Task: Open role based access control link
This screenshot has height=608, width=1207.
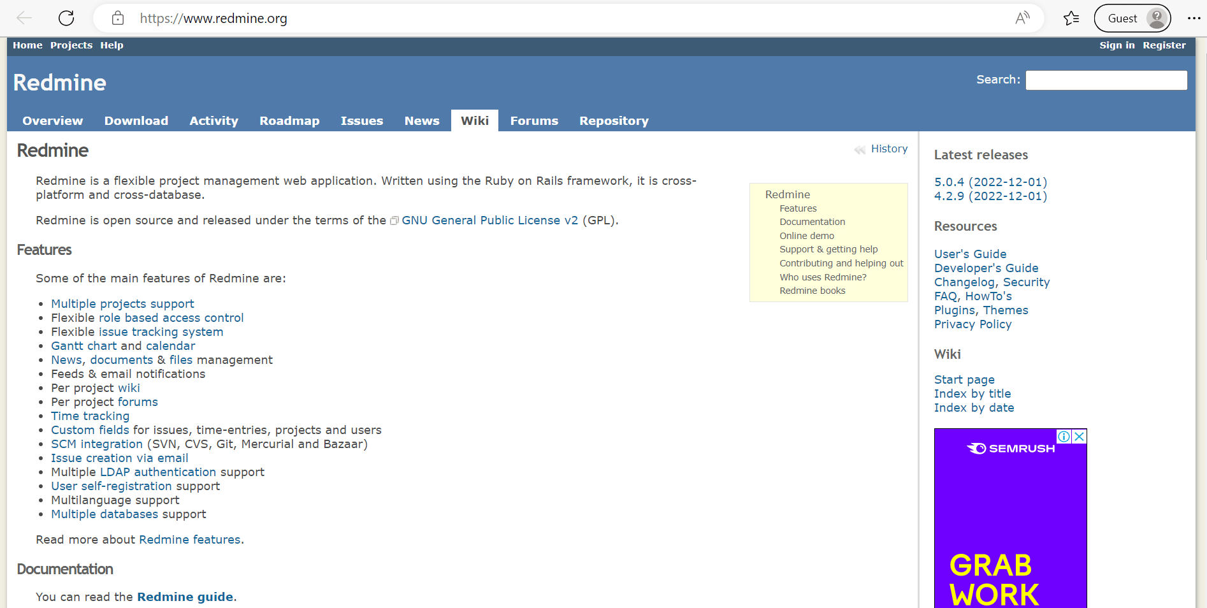Action: [x=171, y=318]
